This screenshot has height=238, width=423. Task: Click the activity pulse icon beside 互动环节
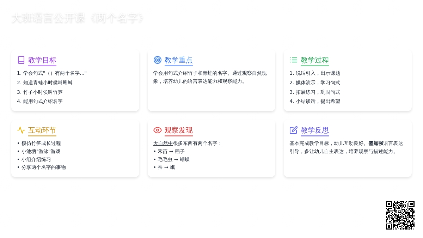(21, 130)
